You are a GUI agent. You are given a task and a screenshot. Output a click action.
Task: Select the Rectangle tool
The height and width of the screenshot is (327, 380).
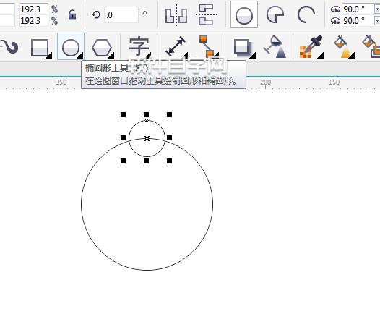coord(40,48)
